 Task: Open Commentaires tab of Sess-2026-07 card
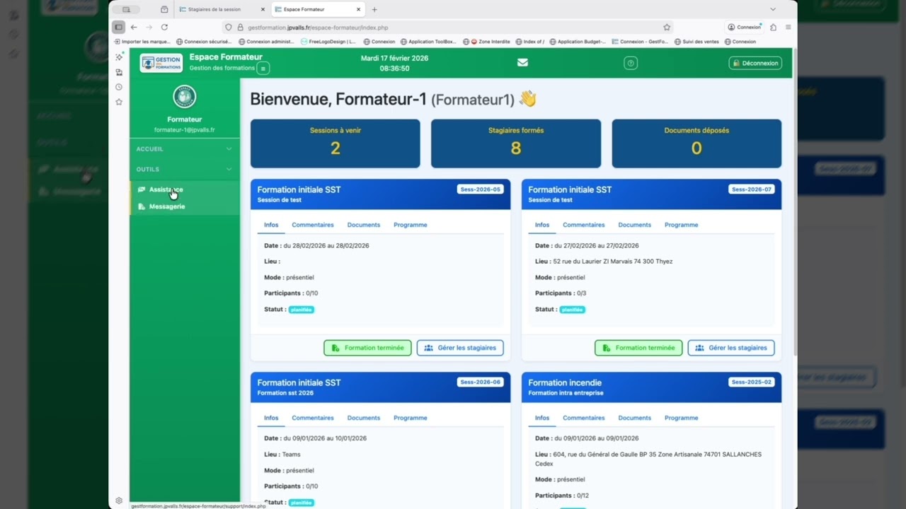pyautogui.click(x=584, y=225)
